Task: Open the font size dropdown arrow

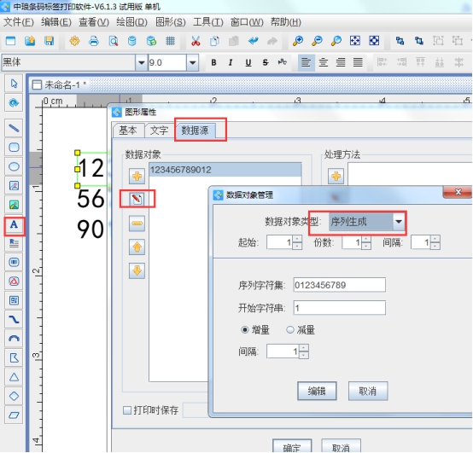Action: point(192,62)
